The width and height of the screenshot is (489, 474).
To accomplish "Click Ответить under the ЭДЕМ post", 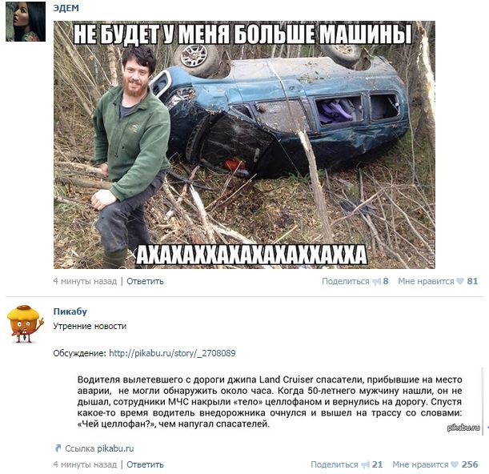I will coord(145,281).
